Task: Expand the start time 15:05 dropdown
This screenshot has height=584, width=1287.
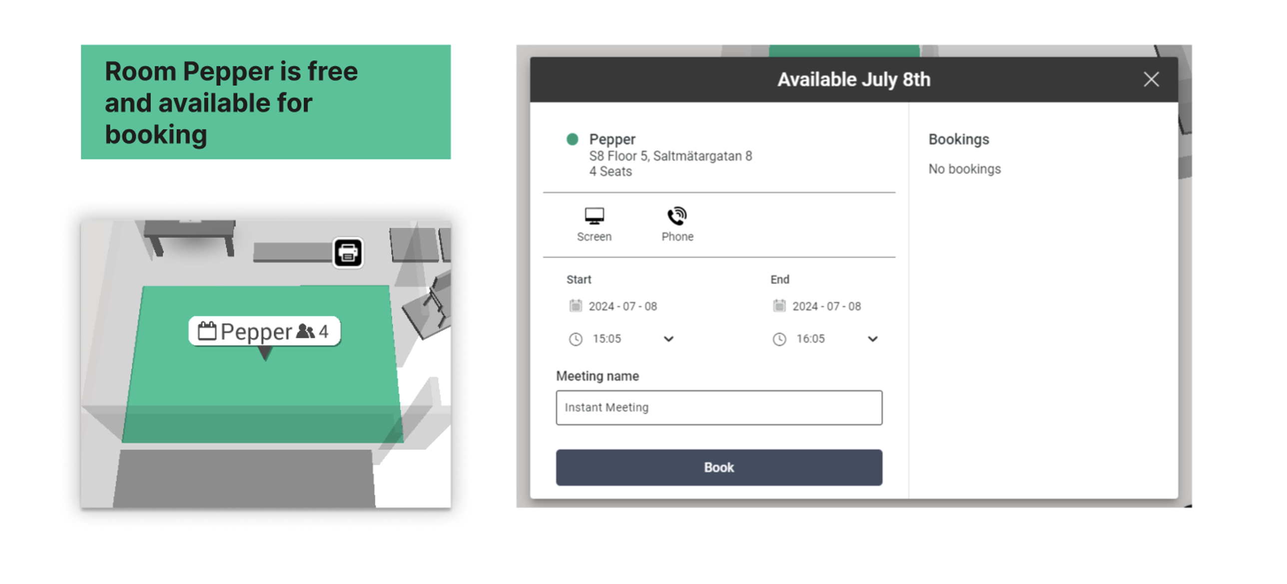Action: [668, 339]
